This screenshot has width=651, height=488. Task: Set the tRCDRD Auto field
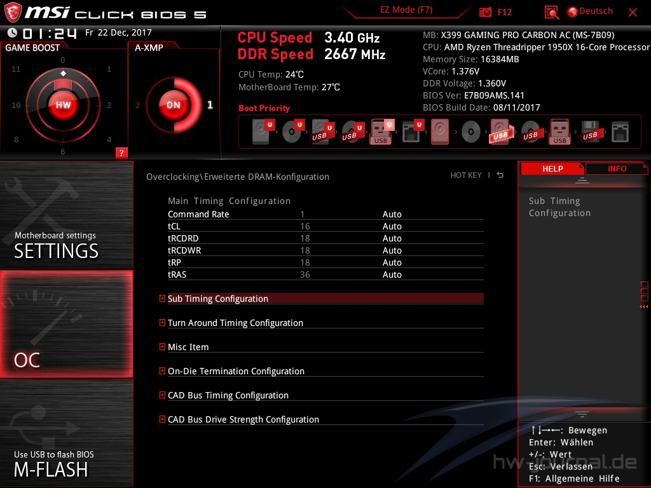pos(392,238)
